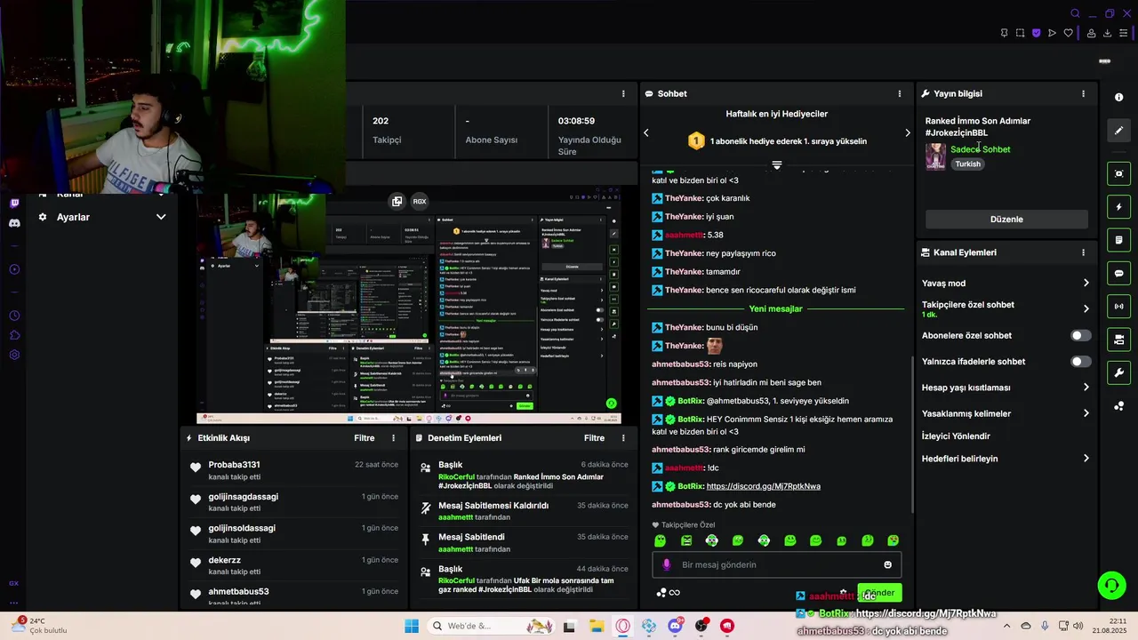
Task: Open GX Control icon in sidebar
Action: [14, 583]
